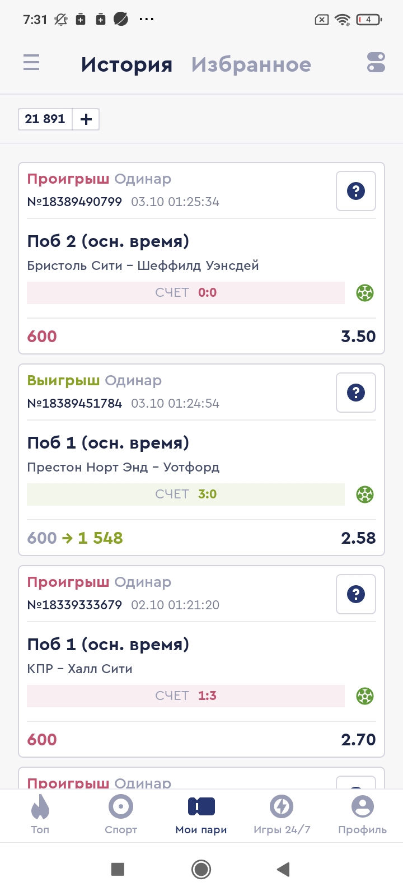Open help for bet №18389490799
403x896 pixels.
point(356,191)
